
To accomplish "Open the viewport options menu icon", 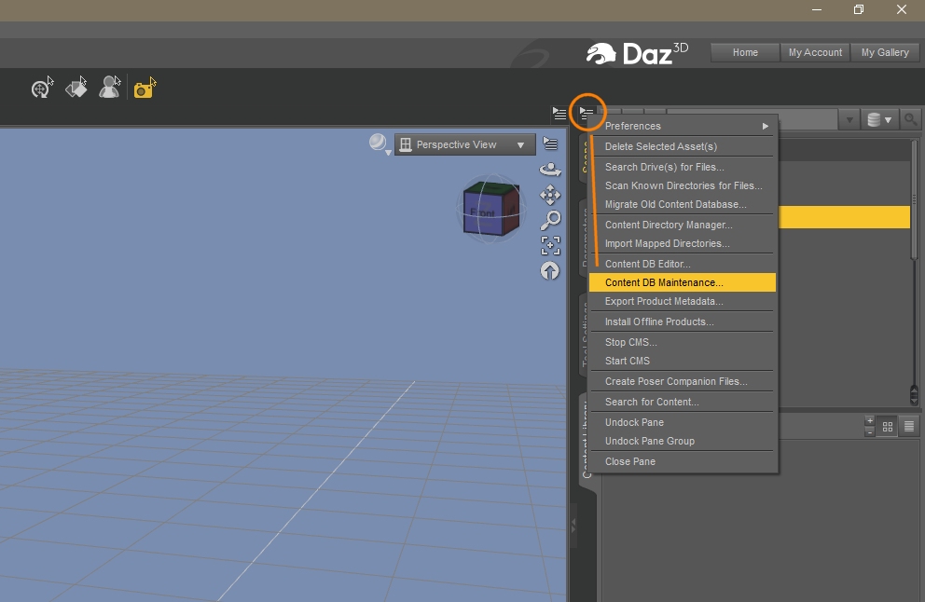I will click(x=550, y=144).
